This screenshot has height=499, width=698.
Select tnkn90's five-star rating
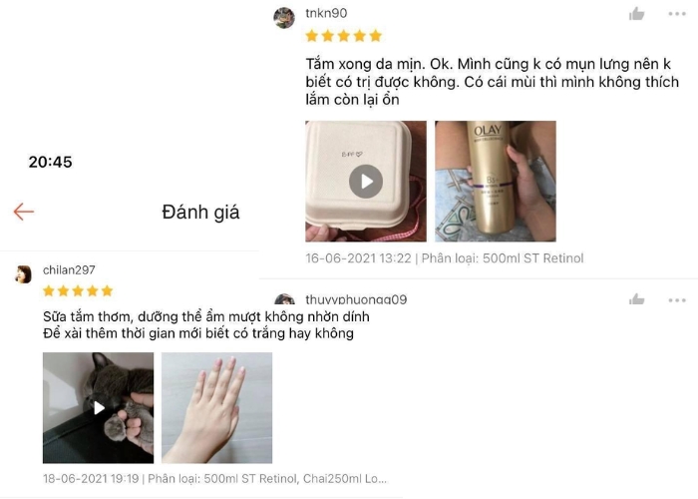click(x=344, y=36)
